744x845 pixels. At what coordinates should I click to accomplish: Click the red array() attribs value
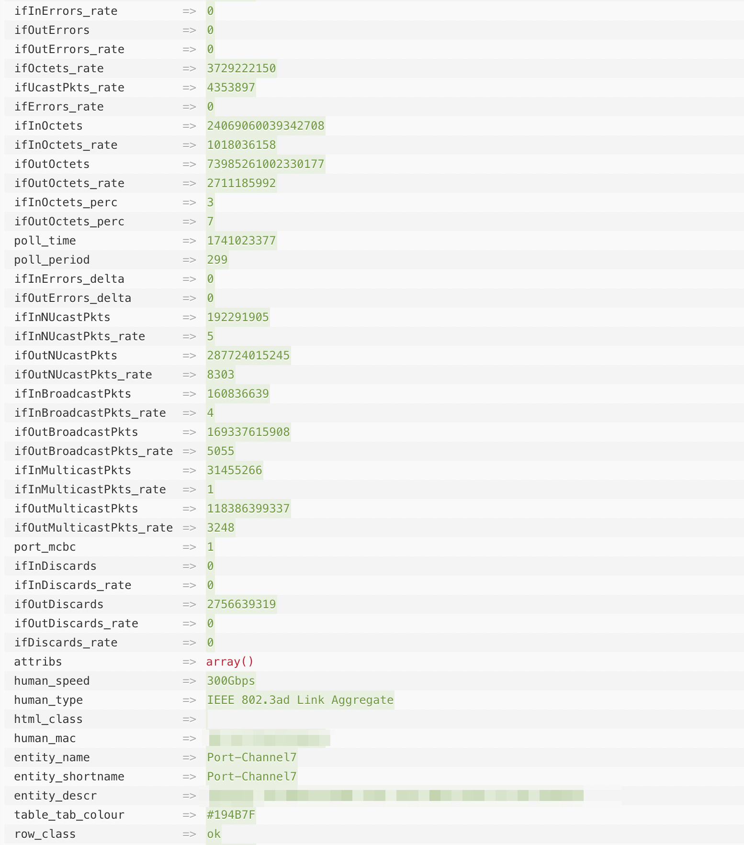coord(230,662)
